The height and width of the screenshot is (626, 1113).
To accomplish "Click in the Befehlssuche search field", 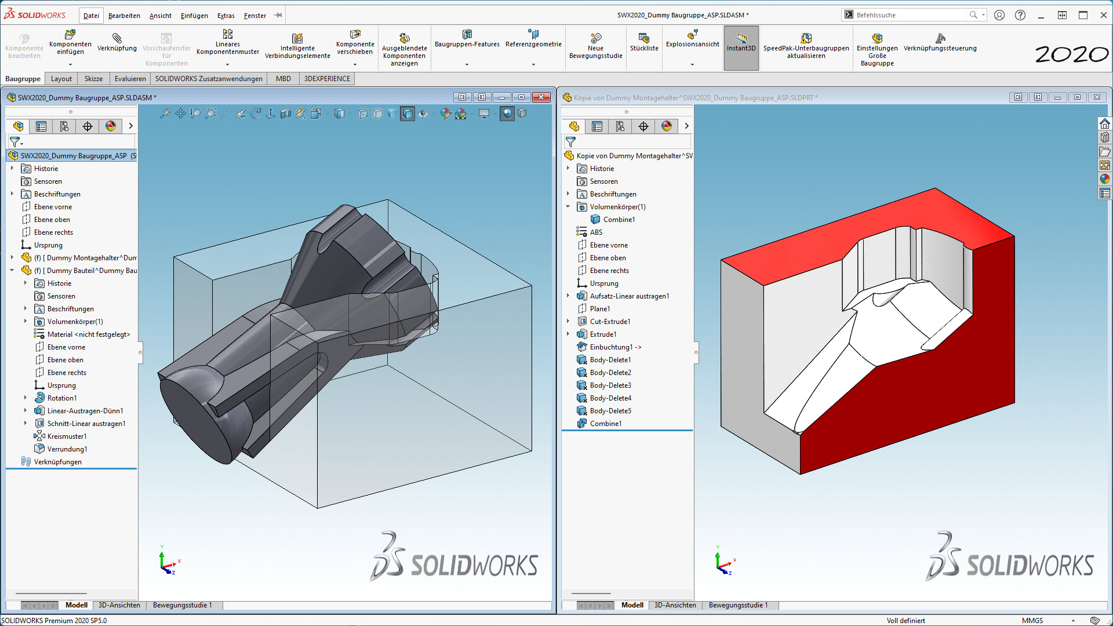I will tap(910, 15).
